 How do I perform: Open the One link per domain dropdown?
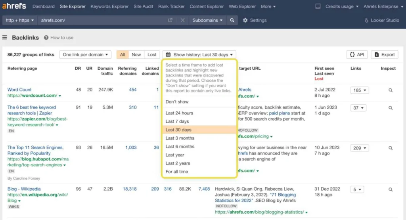85,55
